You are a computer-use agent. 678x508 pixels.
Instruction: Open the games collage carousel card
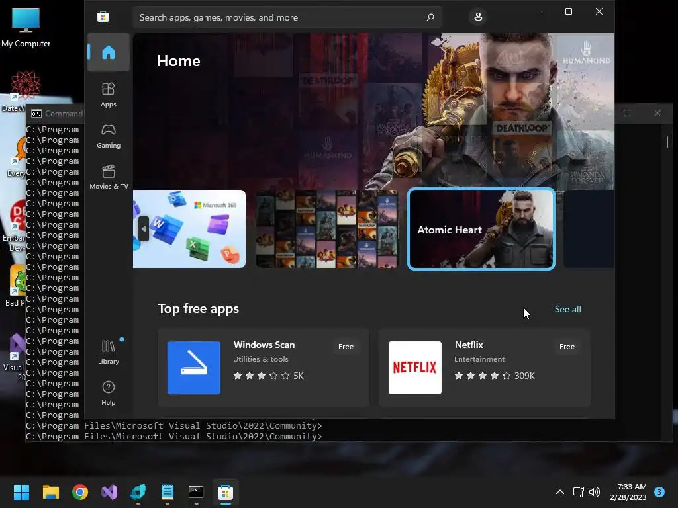327,229
